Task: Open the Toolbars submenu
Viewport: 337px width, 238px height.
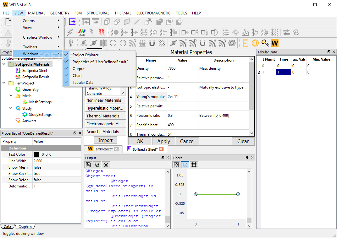Action: [x=38, y=47]
